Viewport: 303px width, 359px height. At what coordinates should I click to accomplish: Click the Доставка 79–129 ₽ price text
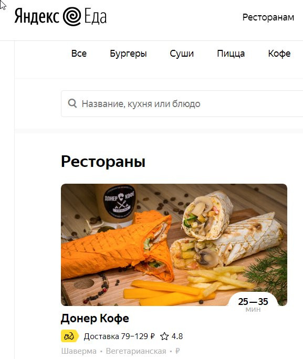(119, 336)
